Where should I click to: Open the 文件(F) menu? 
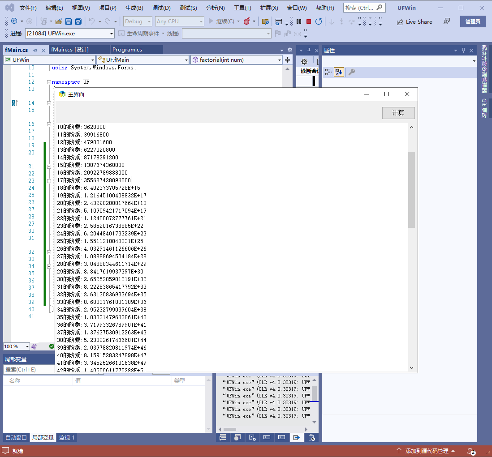point(28,8)
